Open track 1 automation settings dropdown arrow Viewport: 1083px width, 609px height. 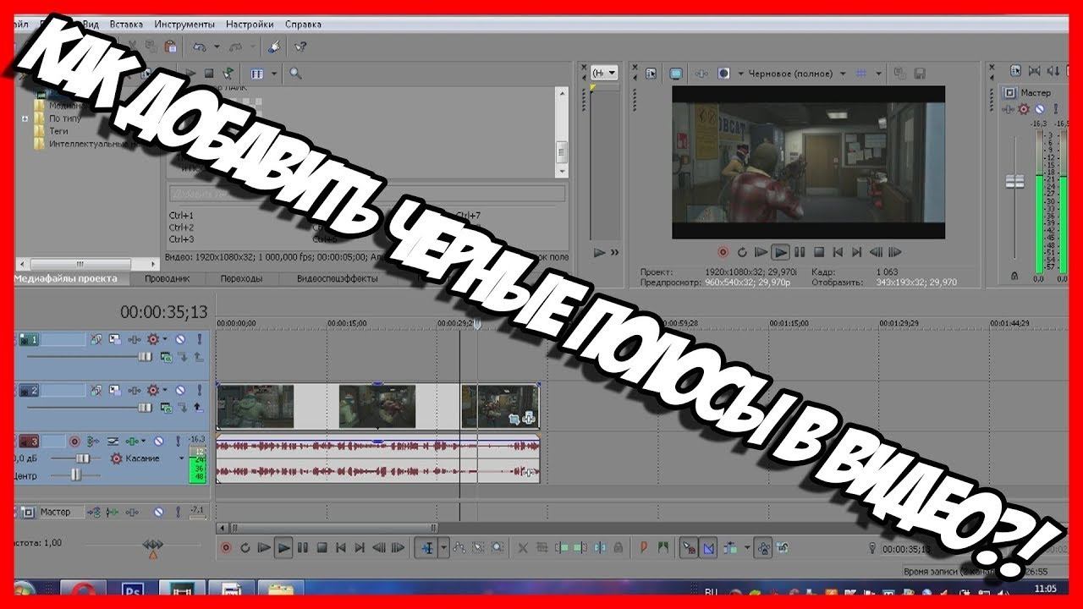pos(164,340)
